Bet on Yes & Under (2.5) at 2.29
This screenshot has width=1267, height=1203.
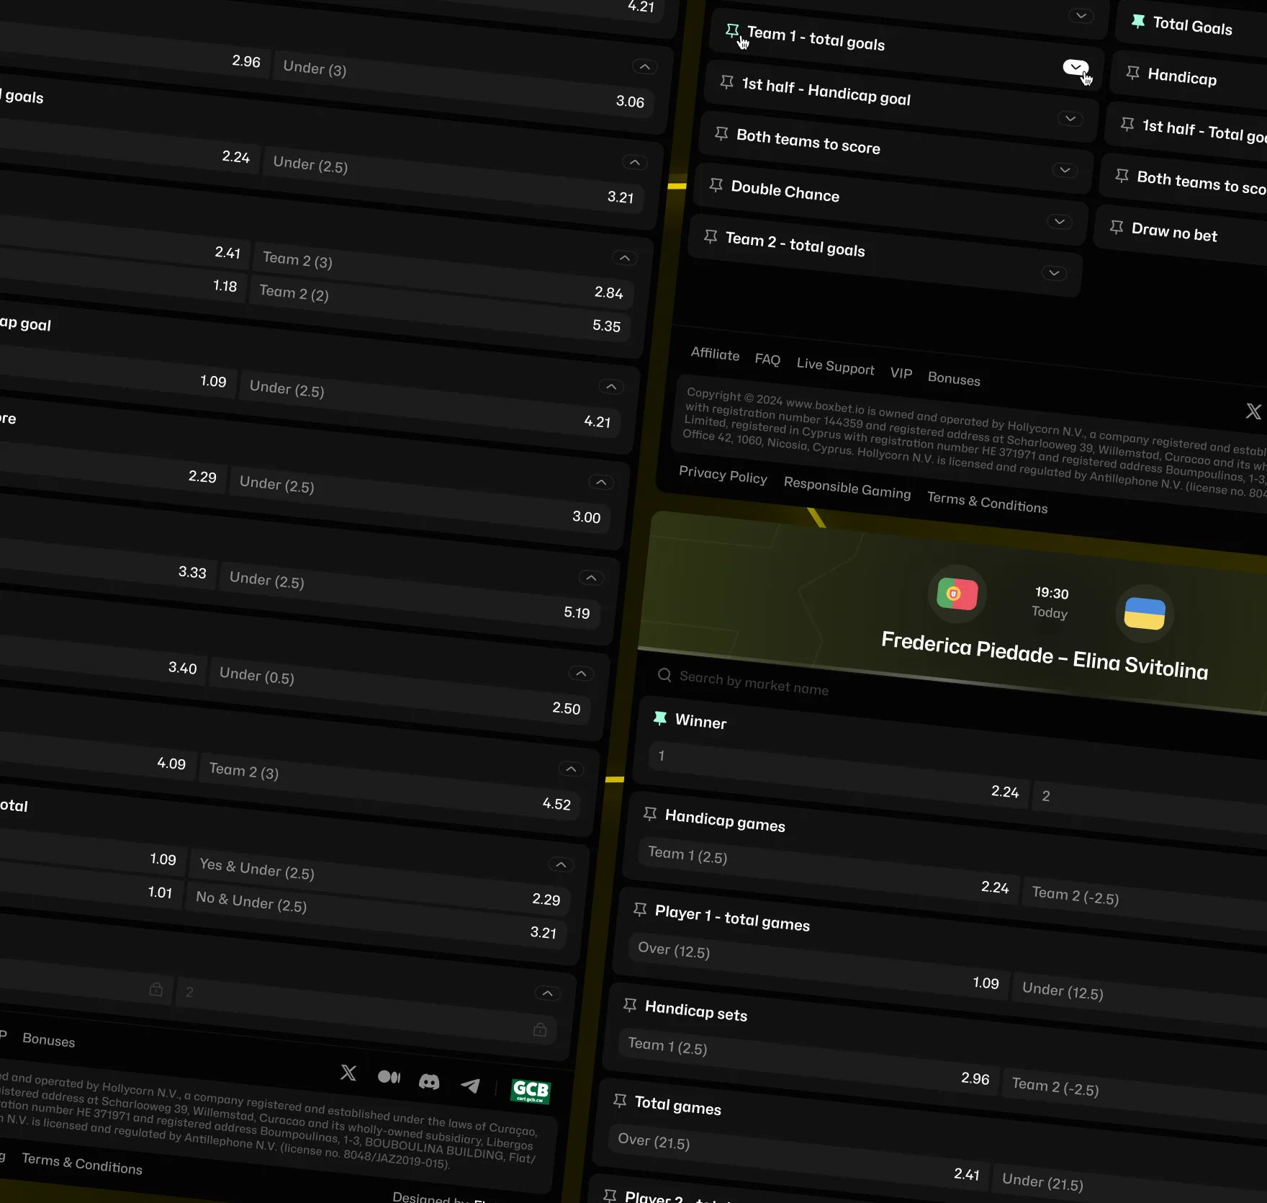pos(379,882)
